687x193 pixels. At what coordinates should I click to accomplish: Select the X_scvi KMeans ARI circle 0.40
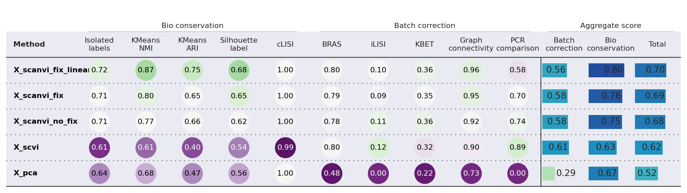192,148
